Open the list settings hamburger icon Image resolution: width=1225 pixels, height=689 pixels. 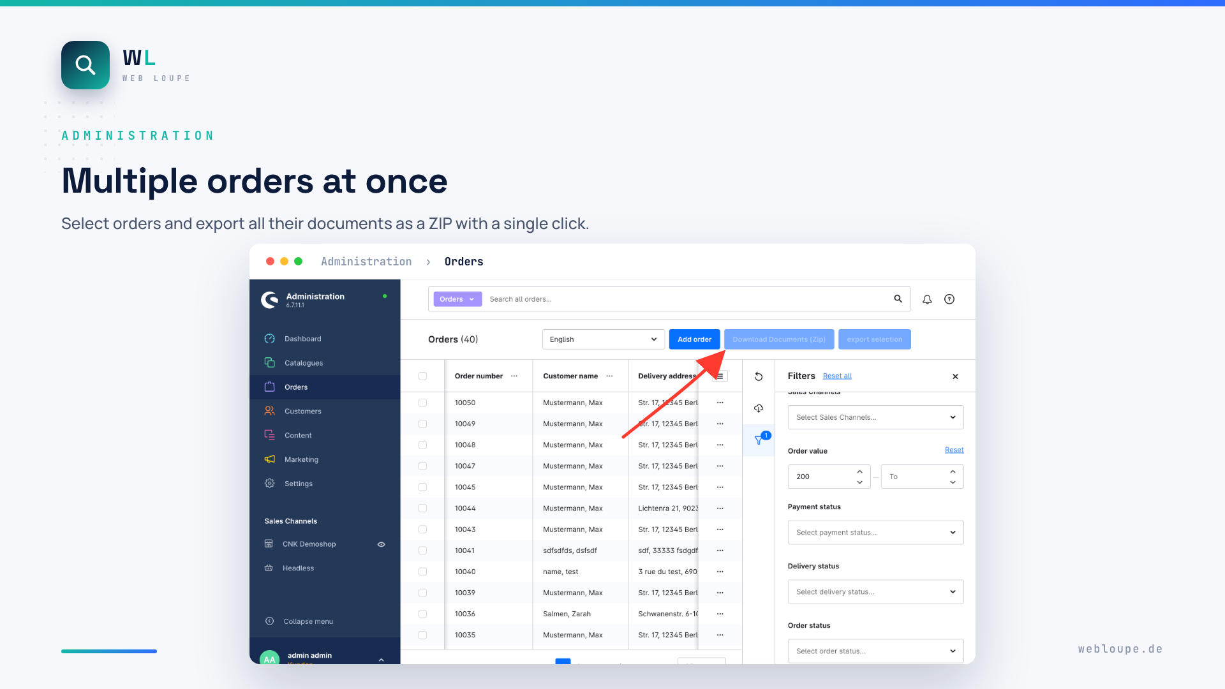(720, 376)
